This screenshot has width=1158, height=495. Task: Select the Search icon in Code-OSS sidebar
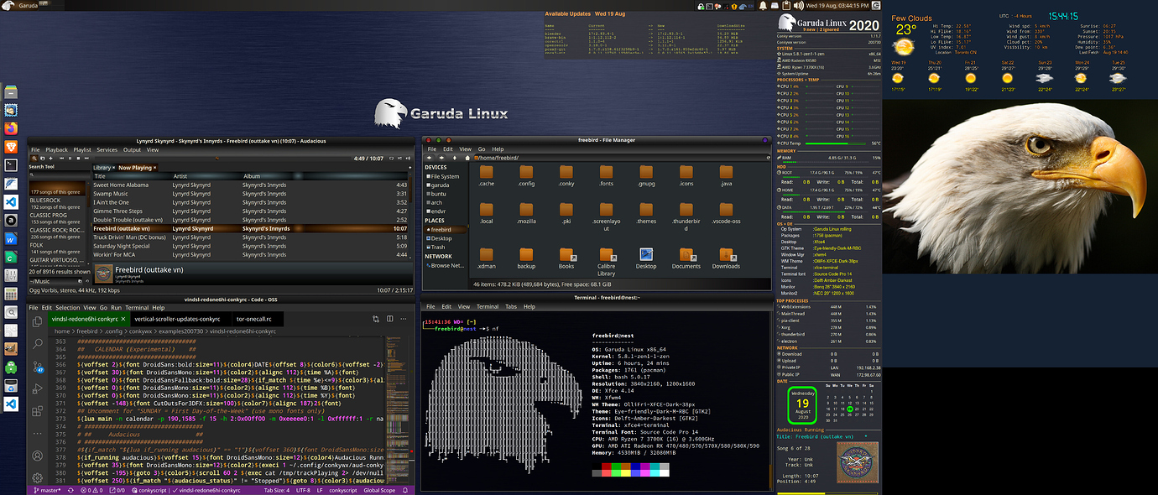point(37,343)
